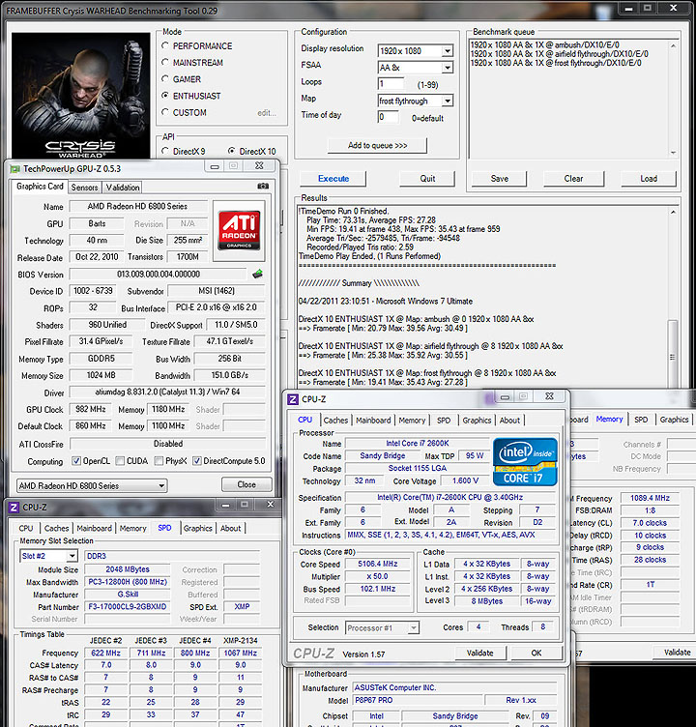Select the GAMER mode radio button
Image resolution: width=696 pixels, height=727 pixels.
(x=165, y=79)
